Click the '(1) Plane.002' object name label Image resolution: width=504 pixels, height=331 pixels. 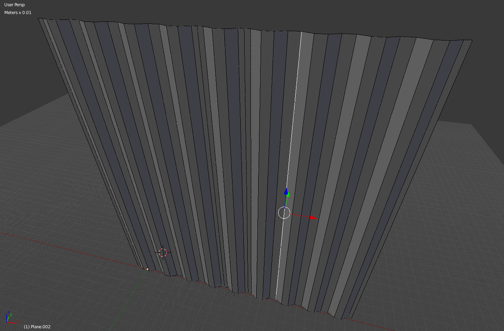(x=37, y=327)
